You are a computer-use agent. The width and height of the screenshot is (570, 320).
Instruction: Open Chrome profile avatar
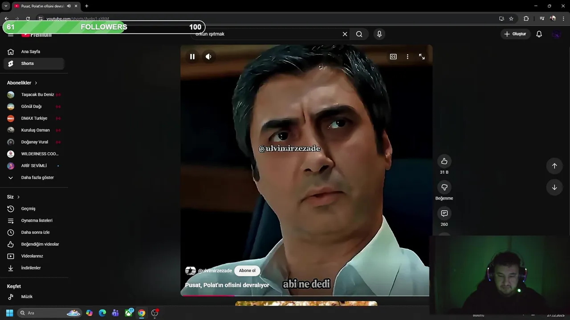coord(553,19)
